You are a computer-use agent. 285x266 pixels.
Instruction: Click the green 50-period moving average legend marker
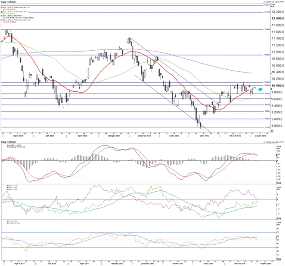point(2,12)
